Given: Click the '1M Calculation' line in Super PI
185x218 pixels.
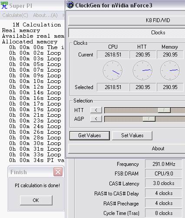Looking at the screenshot, I should point(37,25).
